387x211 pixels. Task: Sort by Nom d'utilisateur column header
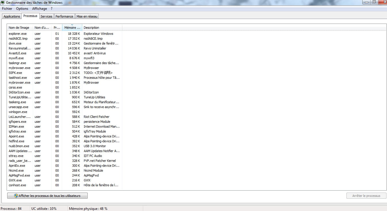[42, 28]
